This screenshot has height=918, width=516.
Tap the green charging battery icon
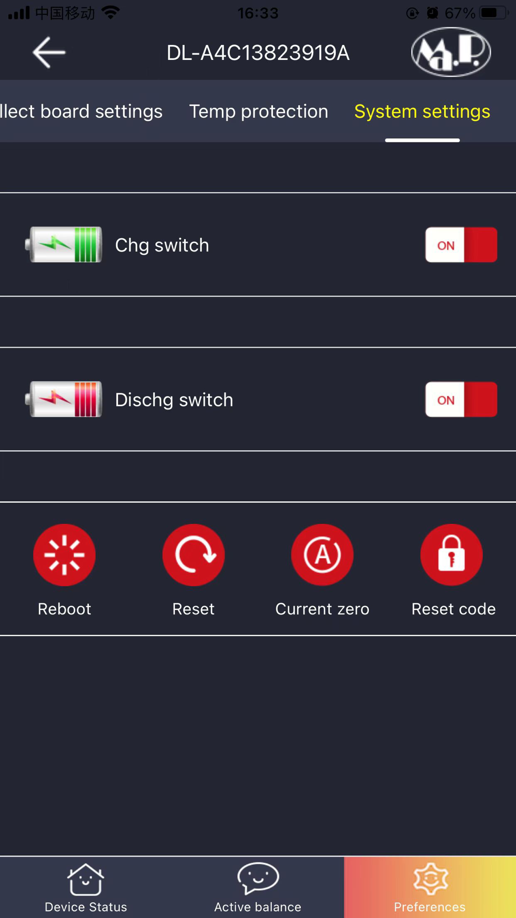[x=63, y=245]
